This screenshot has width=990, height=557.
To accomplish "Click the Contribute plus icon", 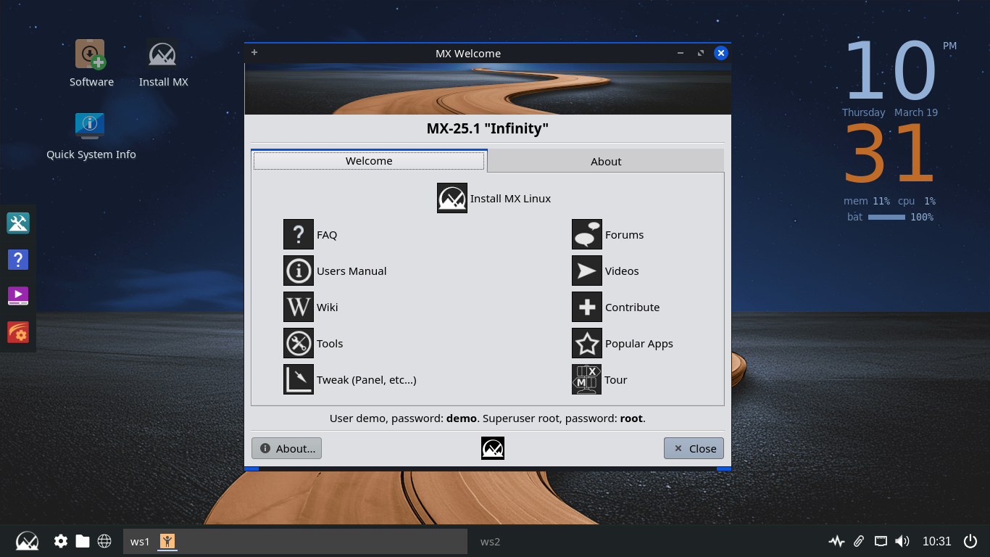I will (586, 307).
